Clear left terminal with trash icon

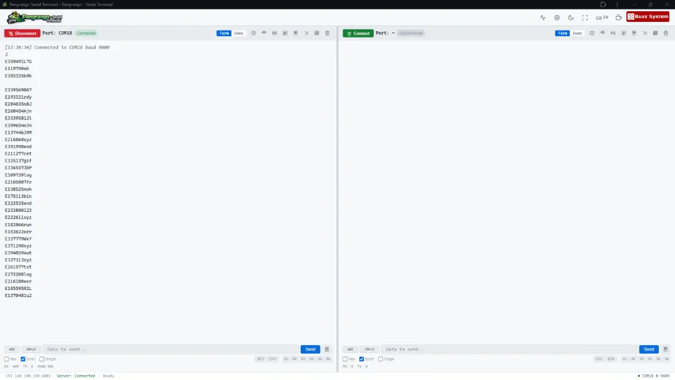click(327, 33)
